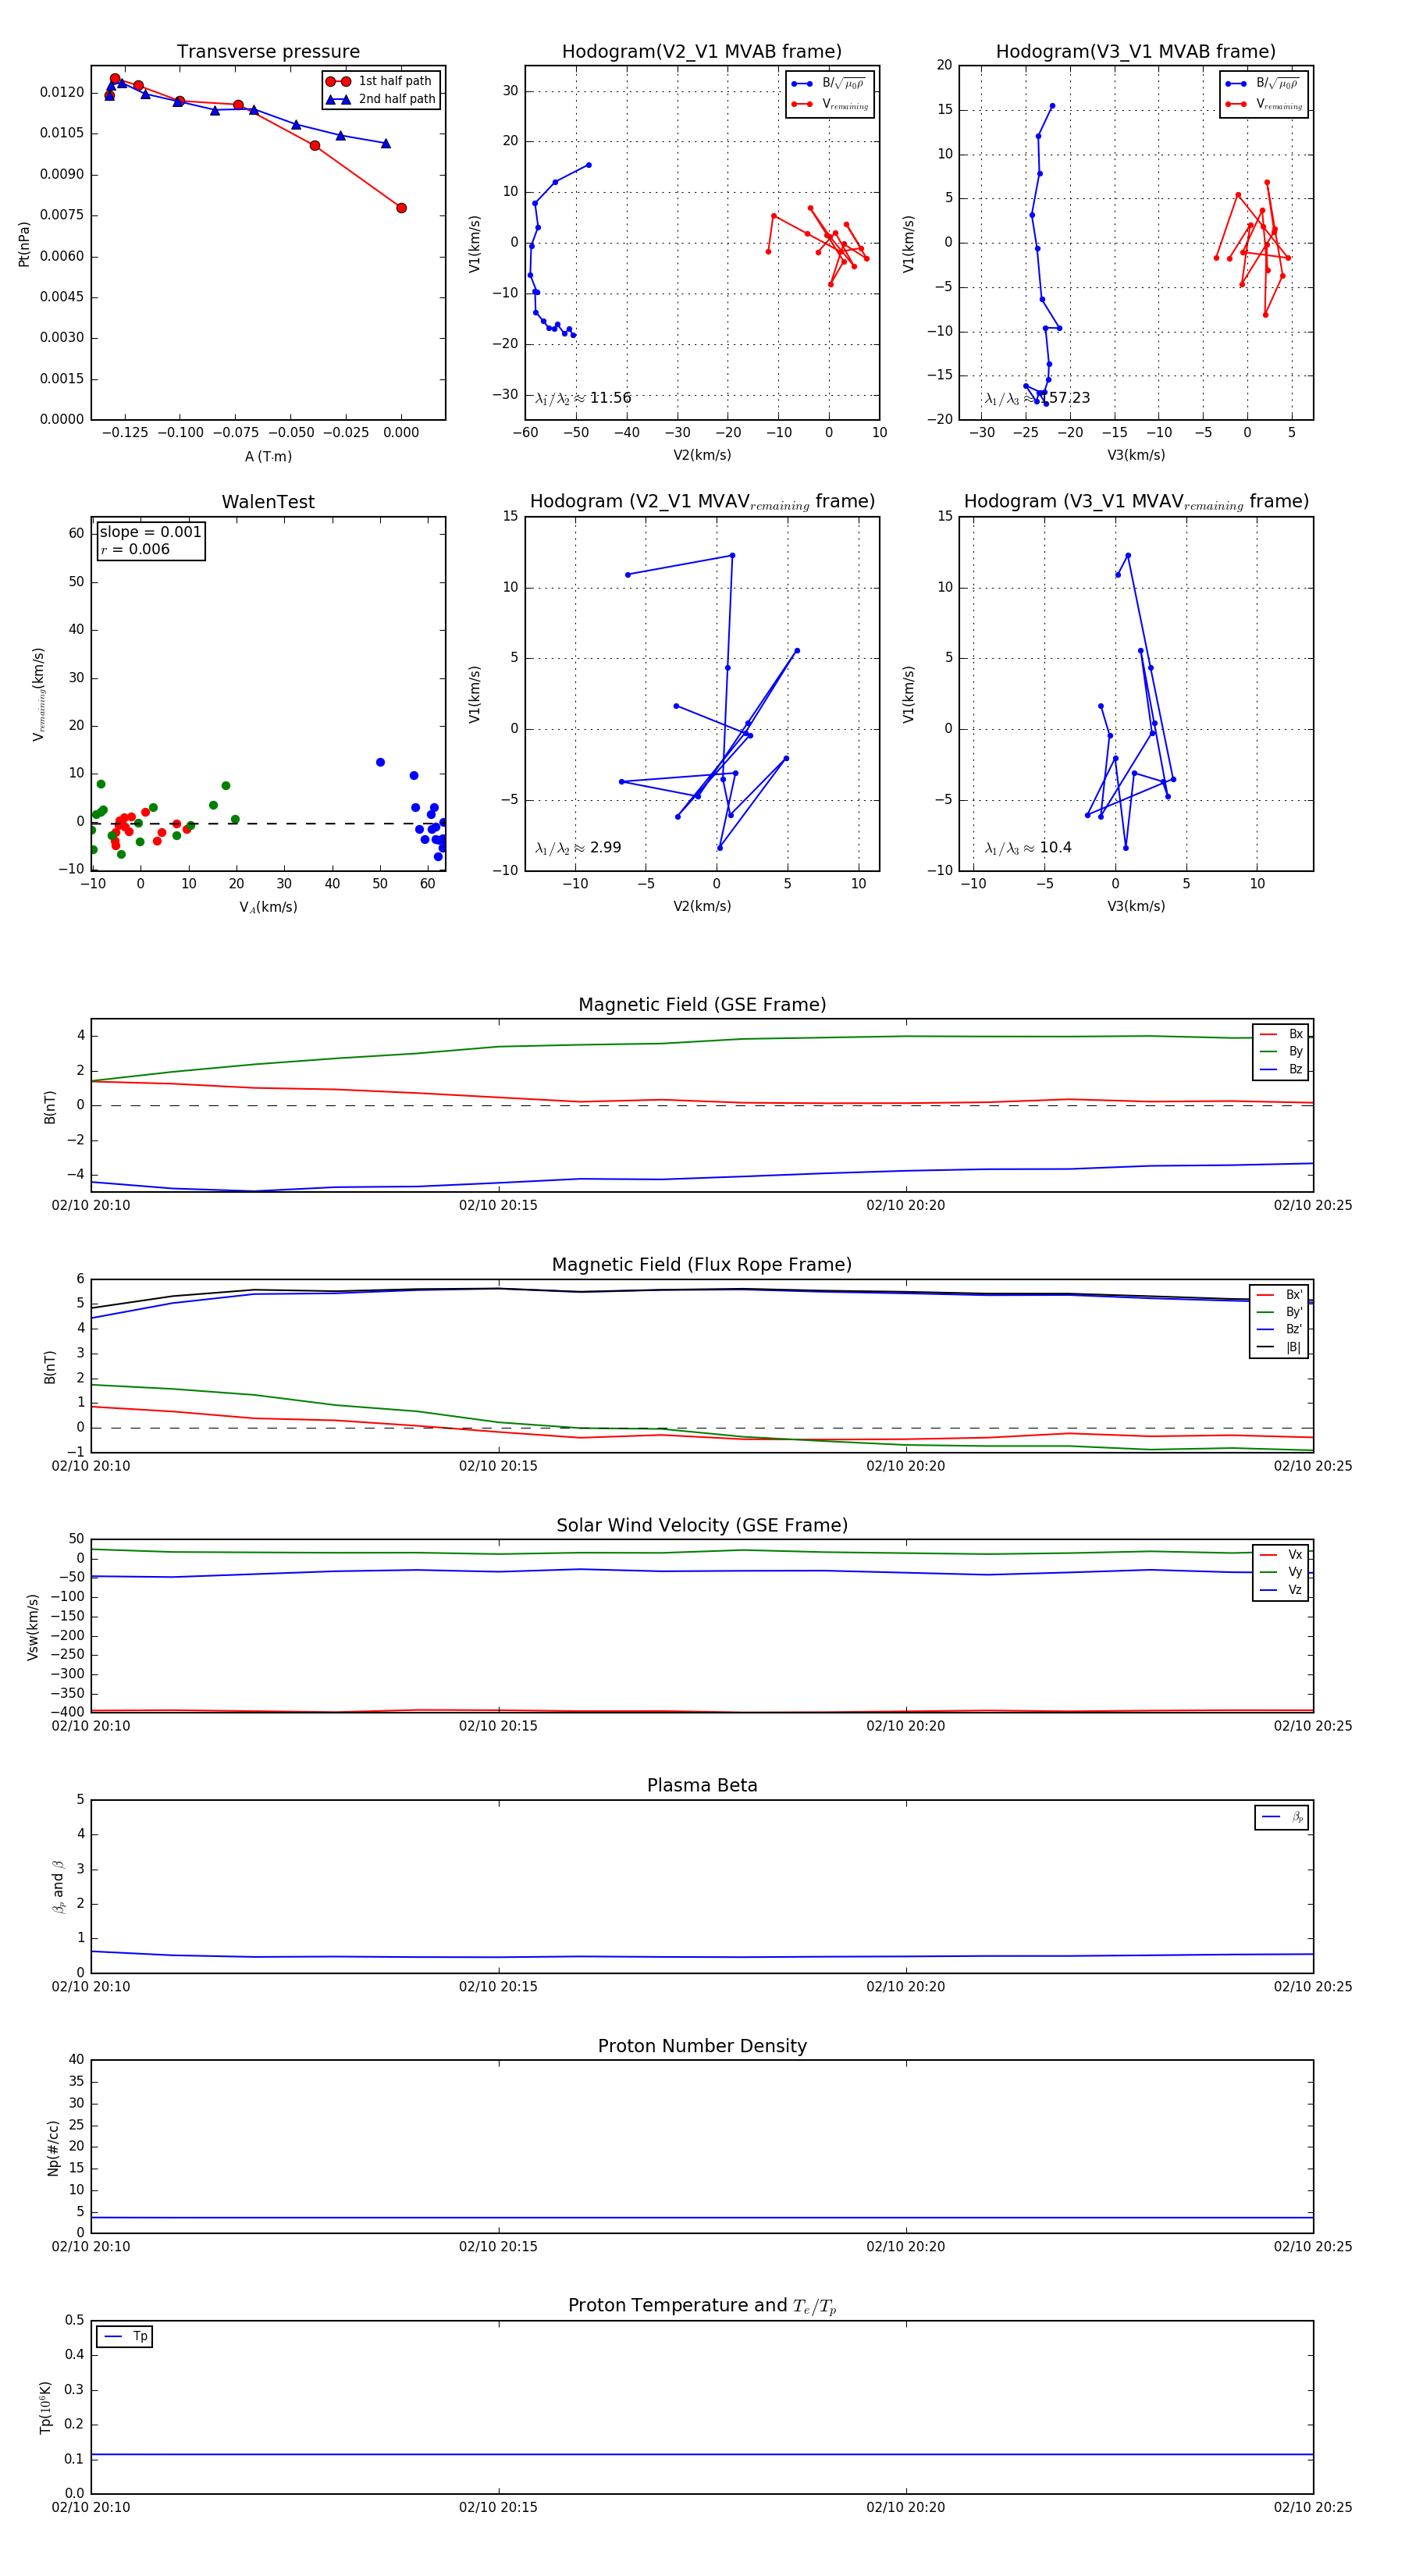
Task: Click 'Magnetic Field (GSE Frame)' title
Action: pyautogui.click(x=702, y=1005)
